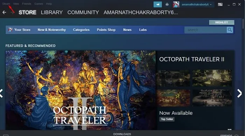Open the inbox envelope icon
The image size is (245, 136).
point(167,5)
